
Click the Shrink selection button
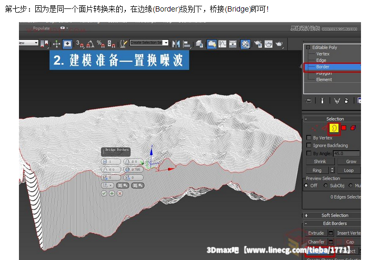[x=320, y=162]
